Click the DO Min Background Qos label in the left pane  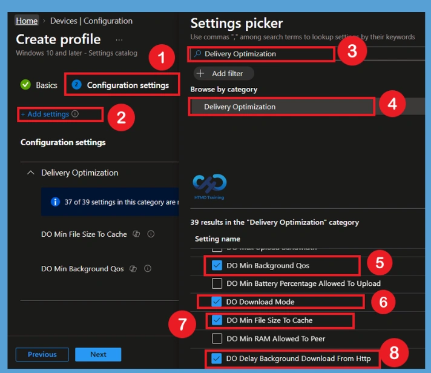pyautogui.click(x=82, y=269)
